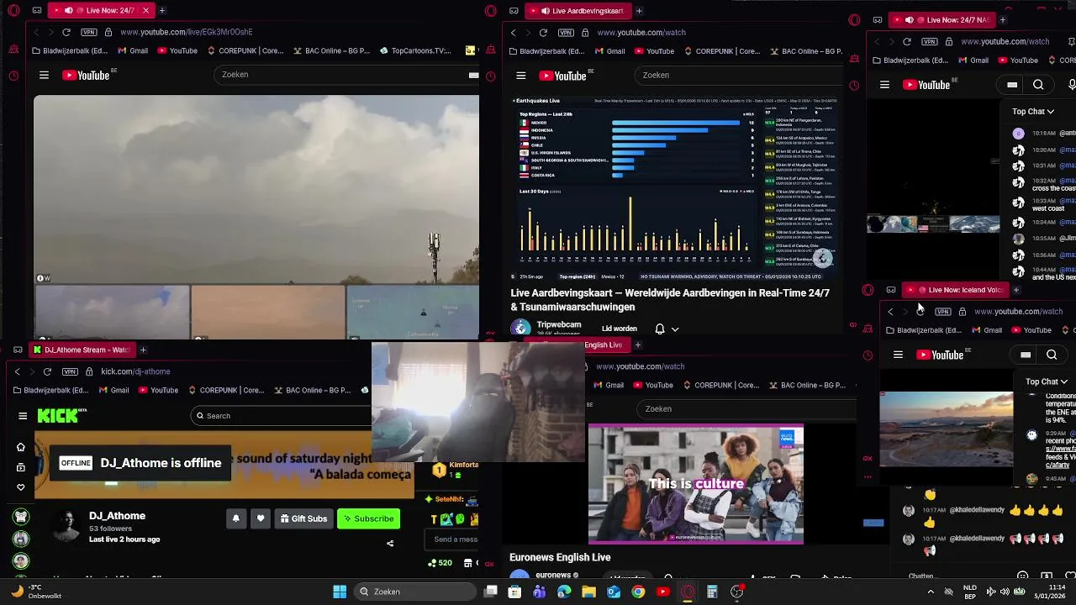Select the Live Aardbevingskaart tab
The width and height of the screenshot is (1076, 605).
(578, 11)
